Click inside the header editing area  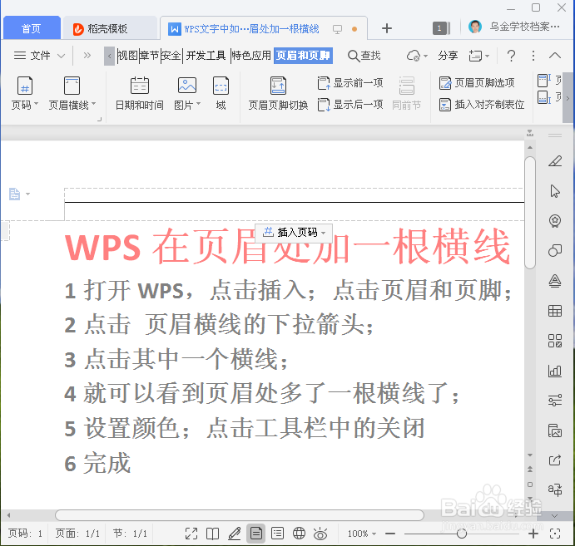(294, 204)
